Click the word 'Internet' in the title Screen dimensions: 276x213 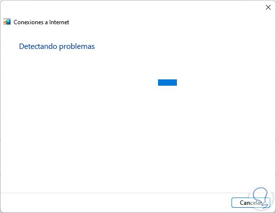click(x=59, y=22)
